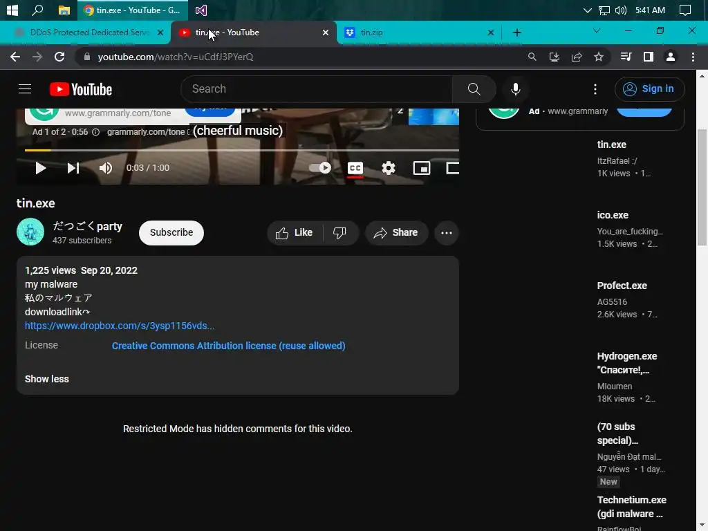Open Windows Start menu

[x=12, y=10]
